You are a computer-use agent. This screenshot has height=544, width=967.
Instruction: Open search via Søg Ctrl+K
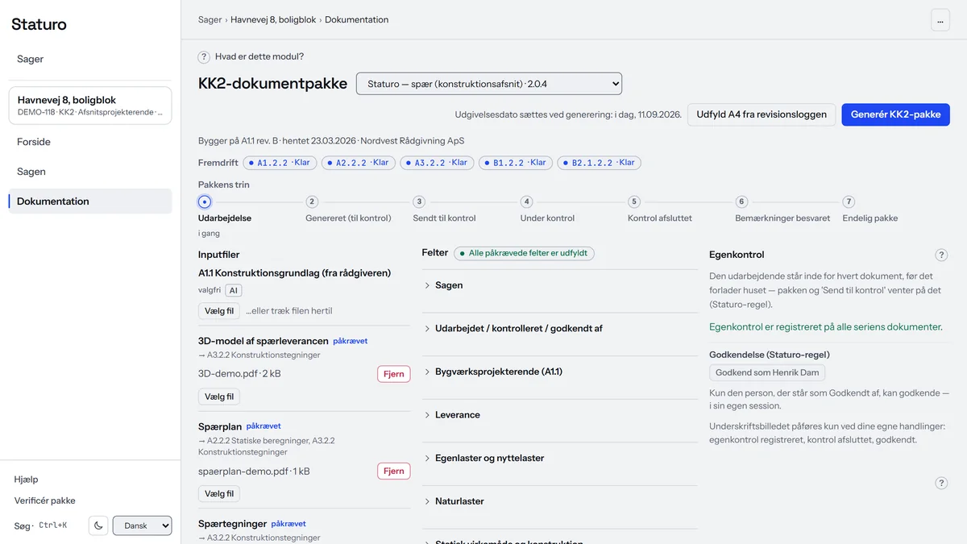[40, 525]
